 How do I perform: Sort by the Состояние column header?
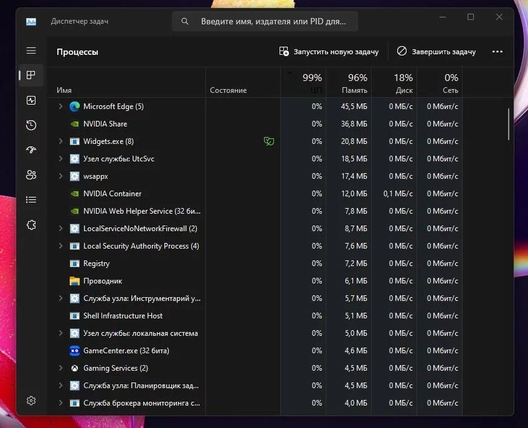click(243, 83)
